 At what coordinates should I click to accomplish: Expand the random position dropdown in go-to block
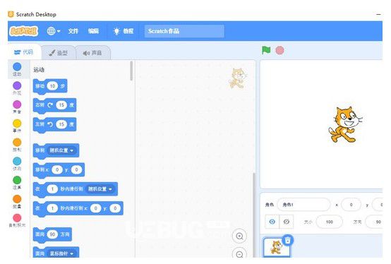tap(61, 150)
